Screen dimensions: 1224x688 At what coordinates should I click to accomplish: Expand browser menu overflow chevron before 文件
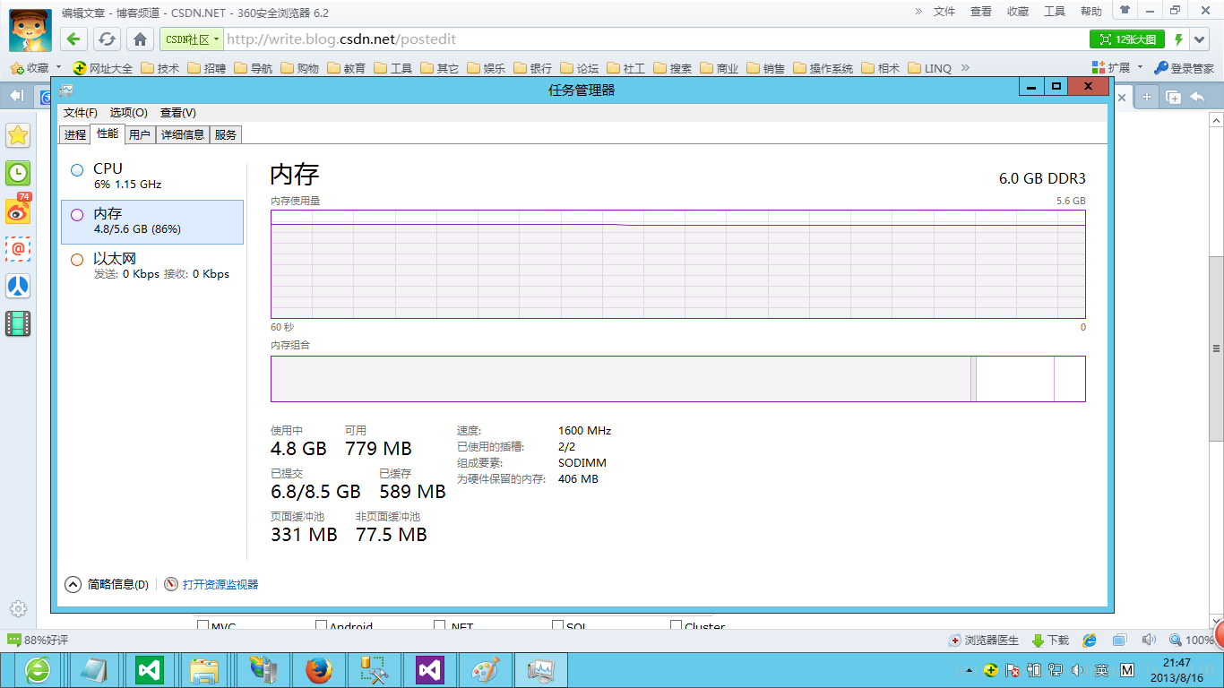tap(918, 11)
